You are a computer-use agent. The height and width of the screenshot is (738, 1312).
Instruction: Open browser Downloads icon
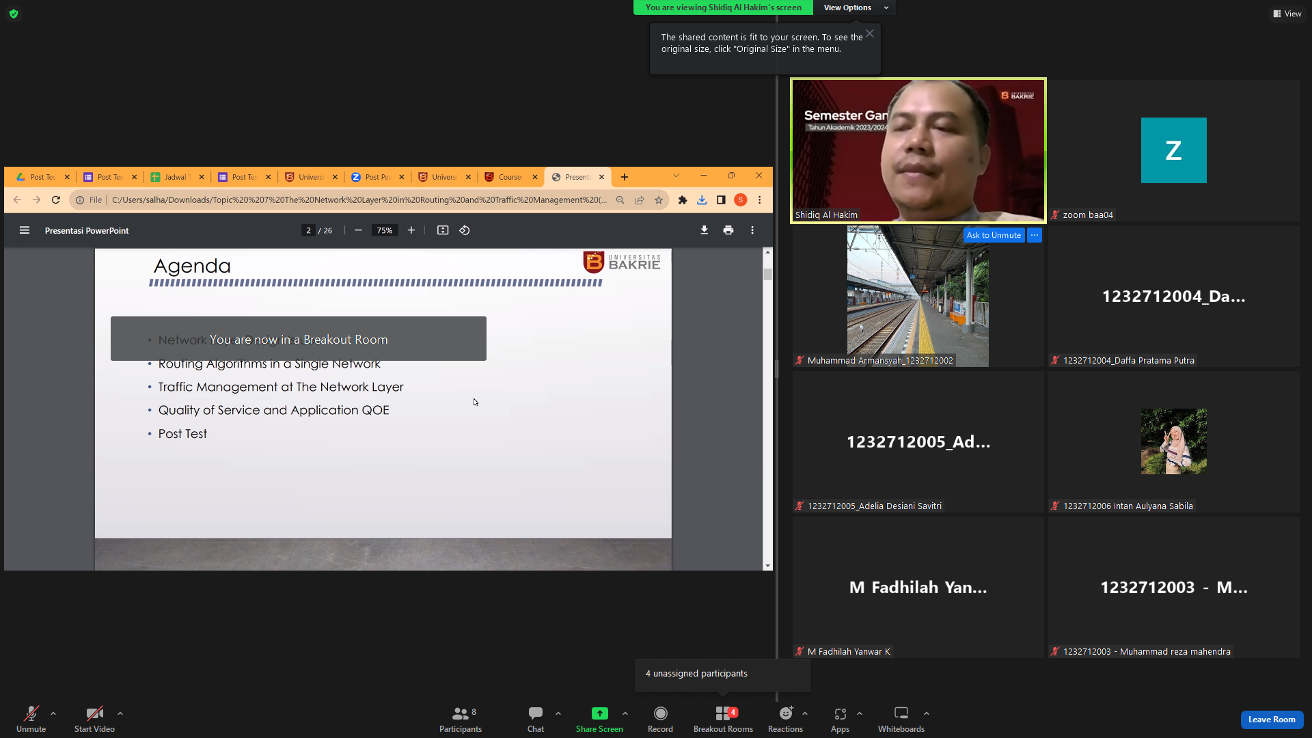click(x=702, y=200)
